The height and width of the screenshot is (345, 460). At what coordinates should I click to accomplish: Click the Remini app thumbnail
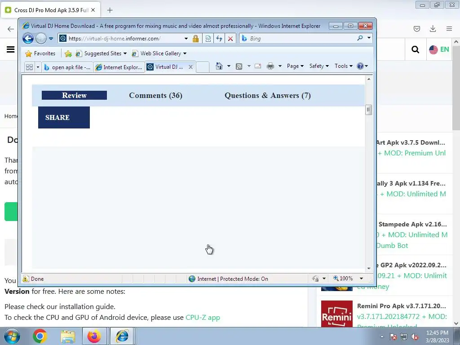337,314
